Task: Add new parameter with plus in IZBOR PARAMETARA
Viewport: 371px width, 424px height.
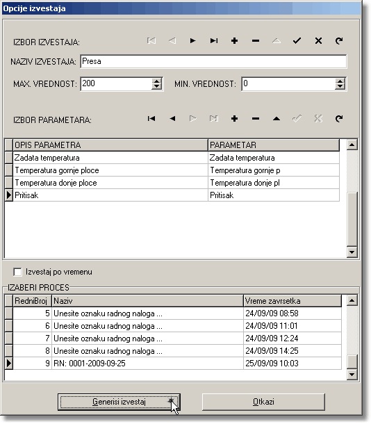Action: pos(235,118)
